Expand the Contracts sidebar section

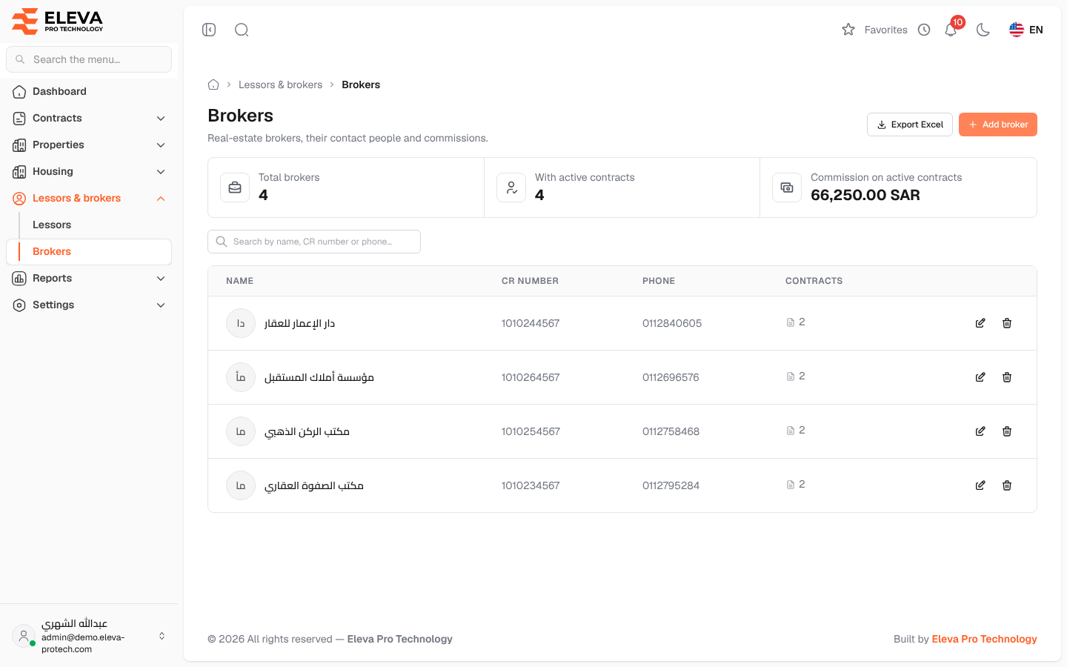(x=89, y=118)
